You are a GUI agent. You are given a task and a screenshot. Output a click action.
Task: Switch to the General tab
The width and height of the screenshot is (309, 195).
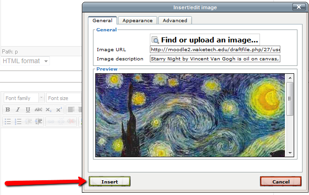coord(103,20)
